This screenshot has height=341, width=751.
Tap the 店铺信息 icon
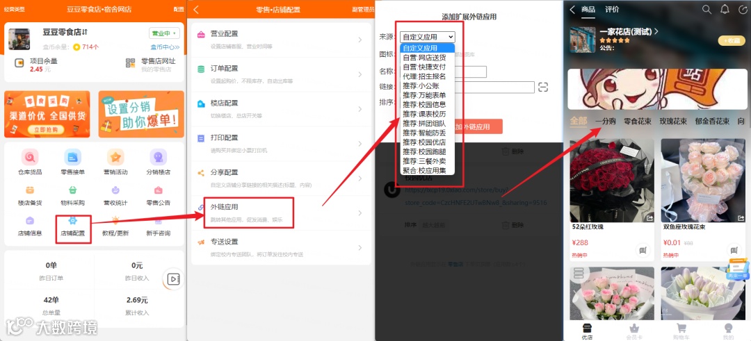click(x=30, y=221)
